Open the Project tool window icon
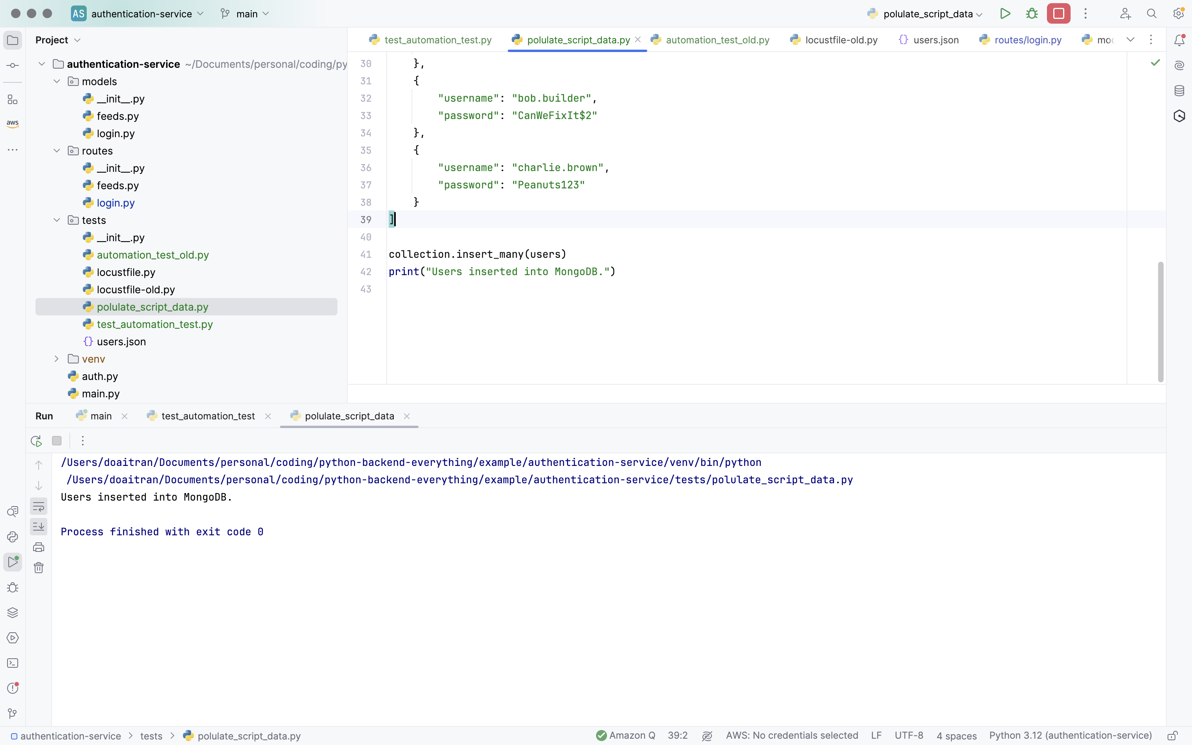Screen dimensions: 1192x745 [13, 40]
